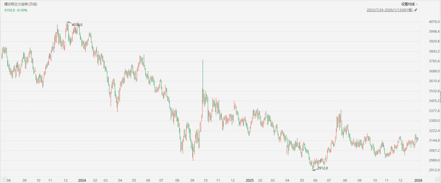This screenshot has width=441, height=183.
Task: Jump to 2025 on the time axis
Action: pos(250,180)
